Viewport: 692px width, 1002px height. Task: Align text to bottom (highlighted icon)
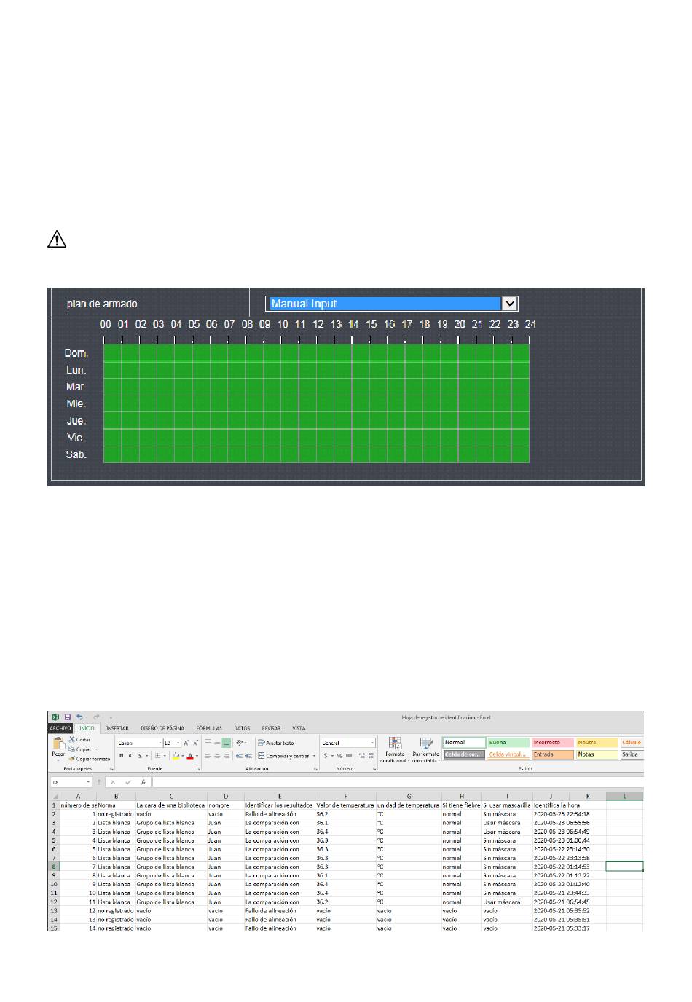click(227, 743)
